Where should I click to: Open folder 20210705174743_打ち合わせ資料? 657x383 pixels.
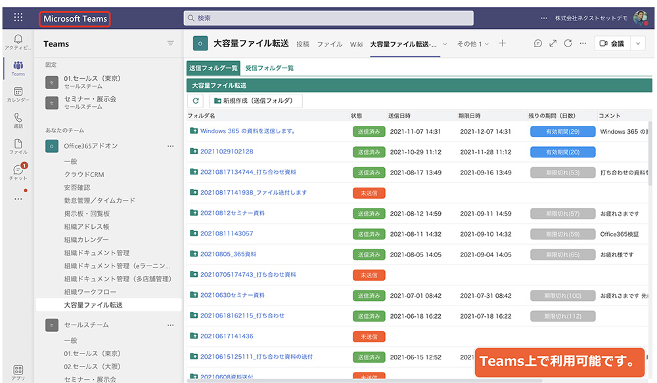point(248,274)
